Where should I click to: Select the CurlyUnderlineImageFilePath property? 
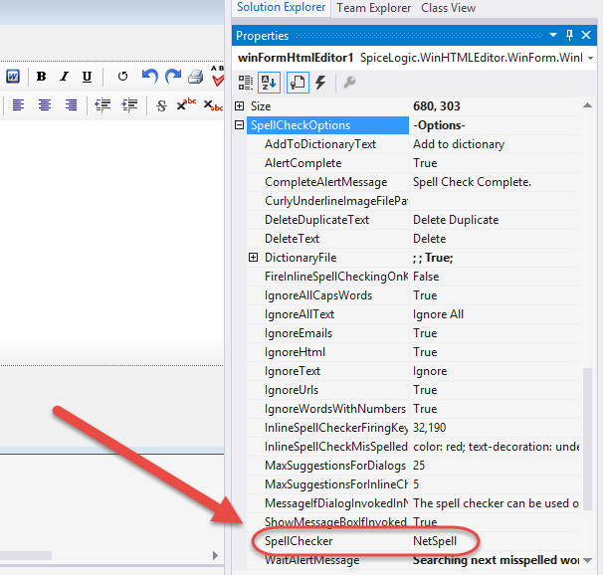coord(336,201)
